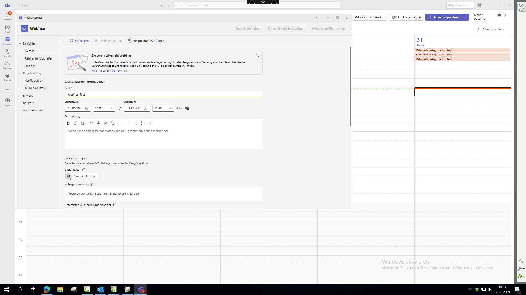Open the start date calendar picker
Image resolution: width=526 pixels, height=295 pixels.
[x=86, y=108]
